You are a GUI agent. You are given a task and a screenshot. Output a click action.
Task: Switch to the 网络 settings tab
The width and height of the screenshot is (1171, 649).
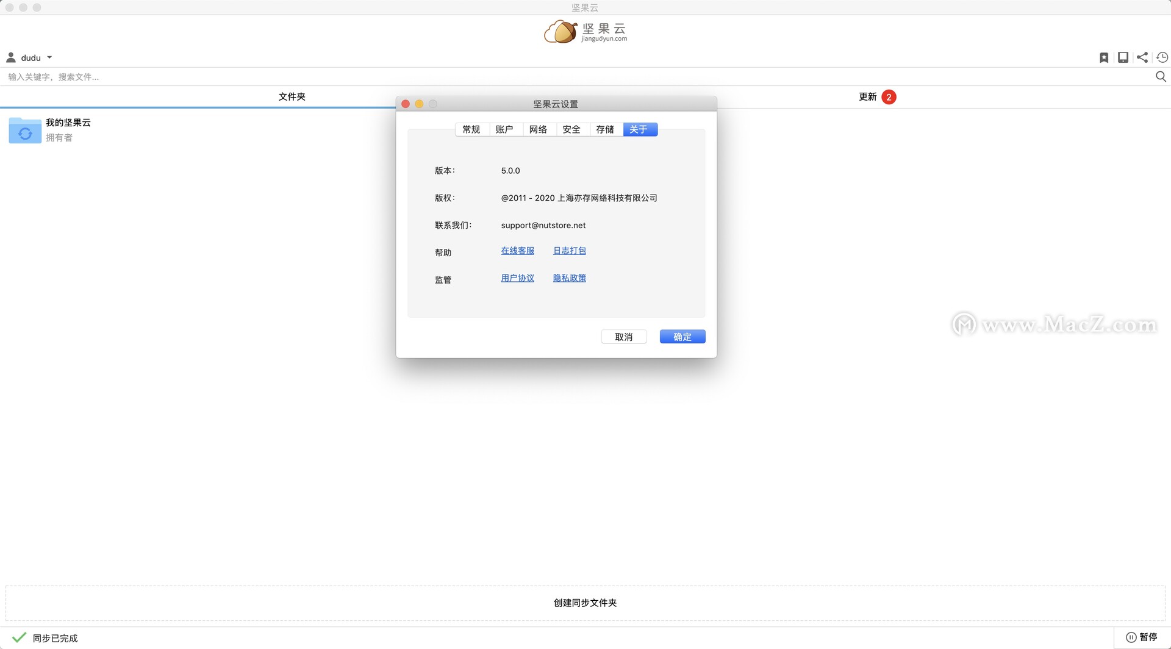(539, 129)
